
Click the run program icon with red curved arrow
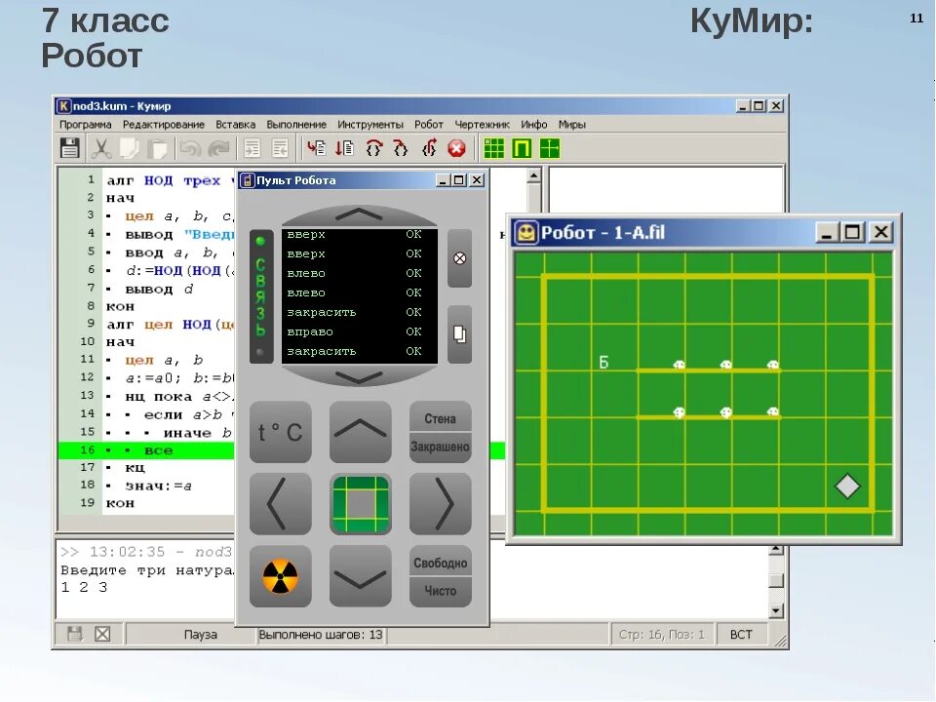pos(316,148)
